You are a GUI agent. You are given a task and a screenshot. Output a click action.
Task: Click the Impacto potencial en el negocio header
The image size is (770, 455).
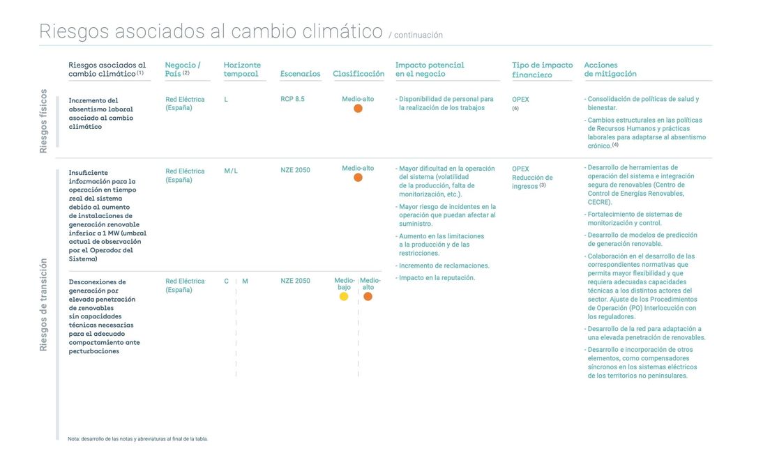click(x=430, y=70)
